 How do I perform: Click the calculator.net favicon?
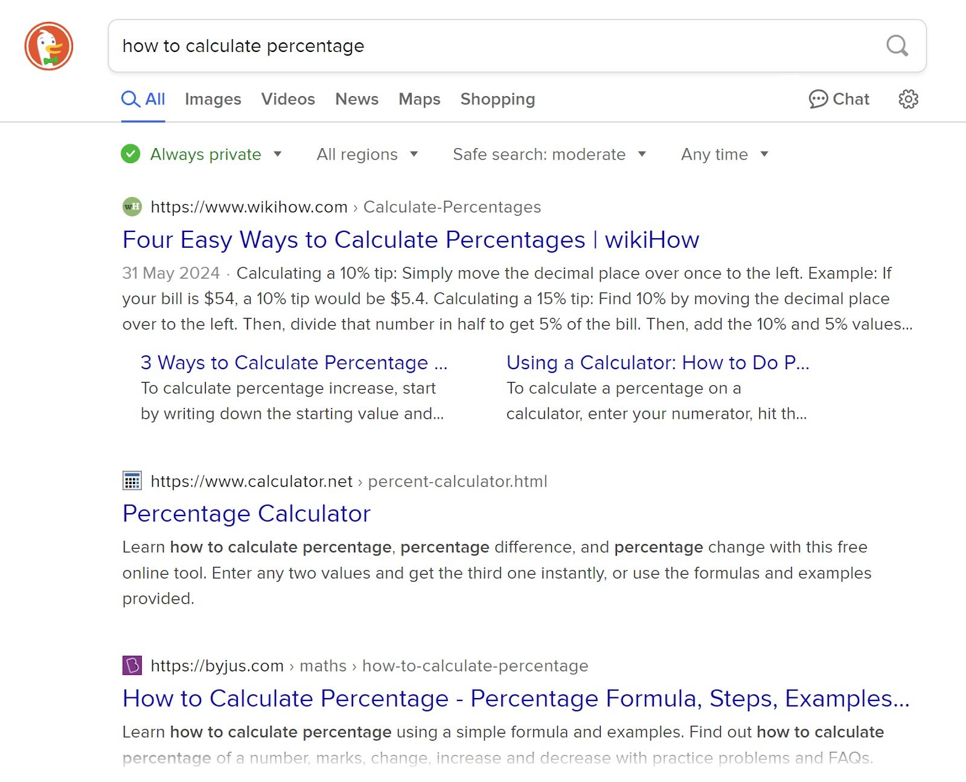click(132, 481)
